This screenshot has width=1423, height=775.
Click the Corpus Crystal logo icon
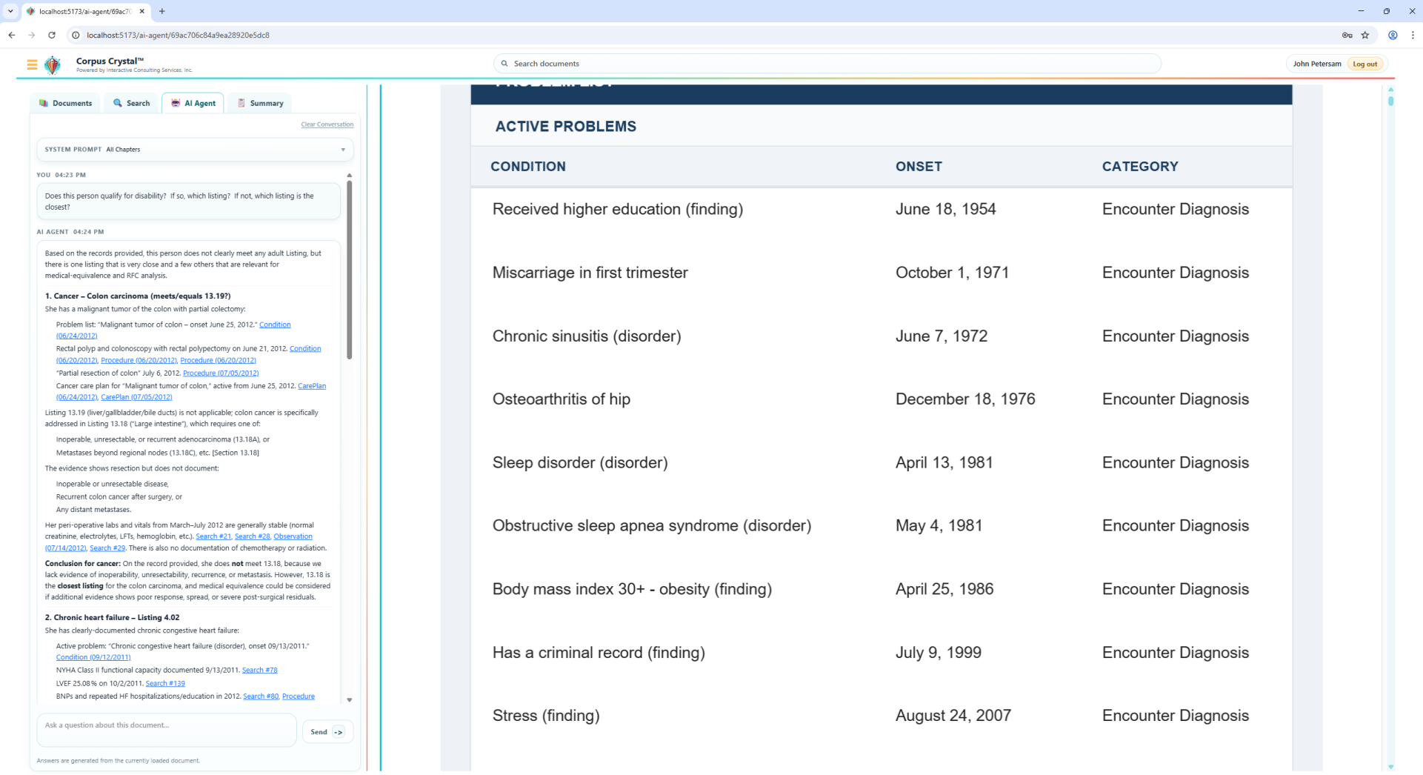[x=53, y=65]
